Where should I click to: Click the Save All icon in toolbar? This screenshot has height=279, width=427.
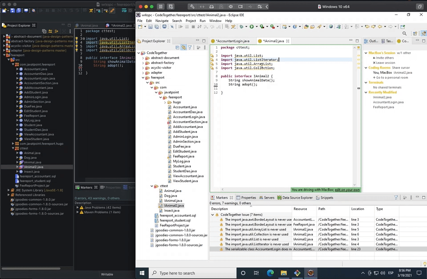pyautogui.click(x=157, y=27)
